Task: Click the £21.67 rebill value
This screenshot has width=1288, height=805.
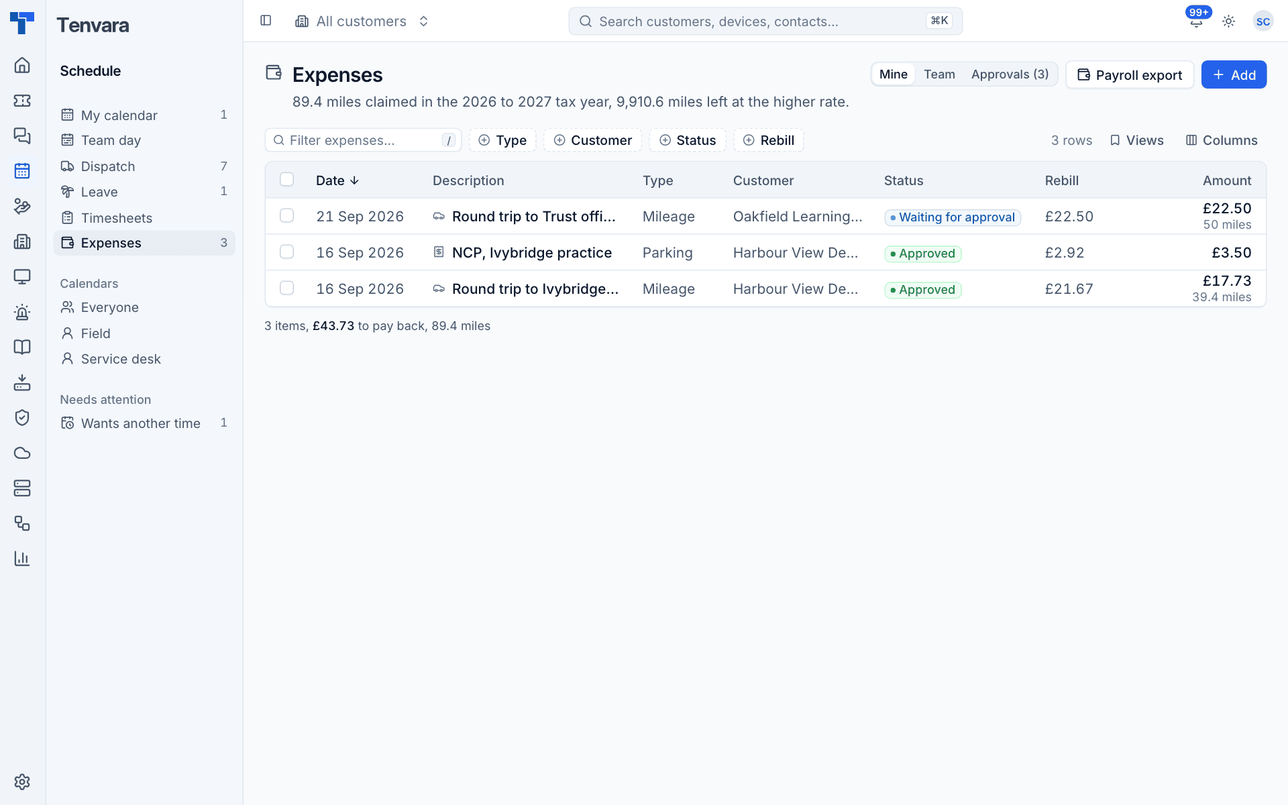Action: pos(1069,289)
